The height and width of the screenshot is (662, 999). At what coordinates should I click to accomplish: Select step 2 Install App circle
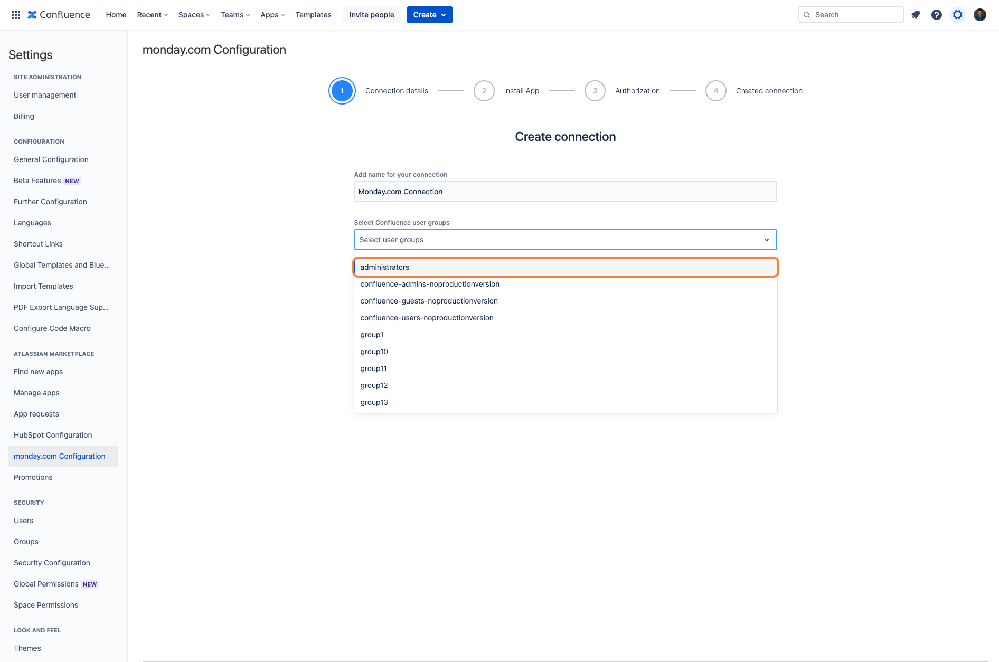tap(484, 91)
